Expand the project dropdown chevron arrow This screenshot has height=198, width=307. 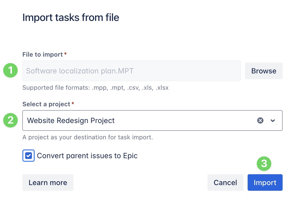[x=273, y=120]
